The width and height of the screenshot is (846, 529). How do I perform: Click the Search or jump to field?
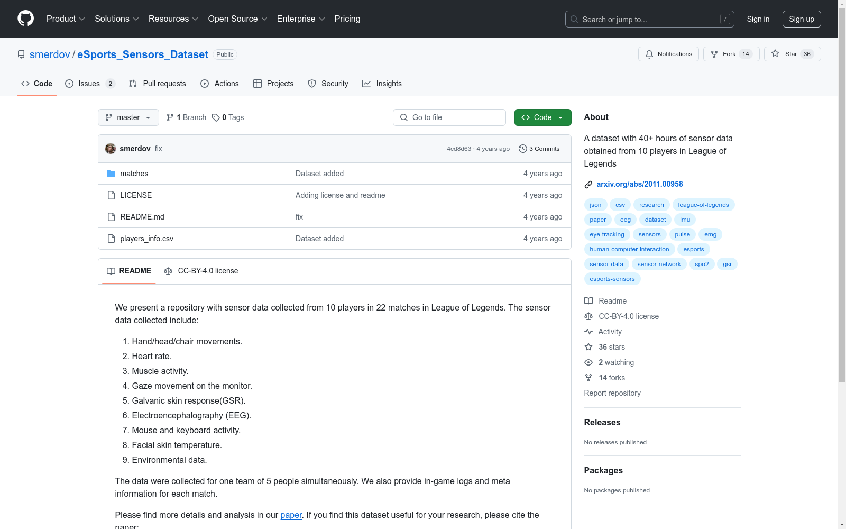click(650, 19)
